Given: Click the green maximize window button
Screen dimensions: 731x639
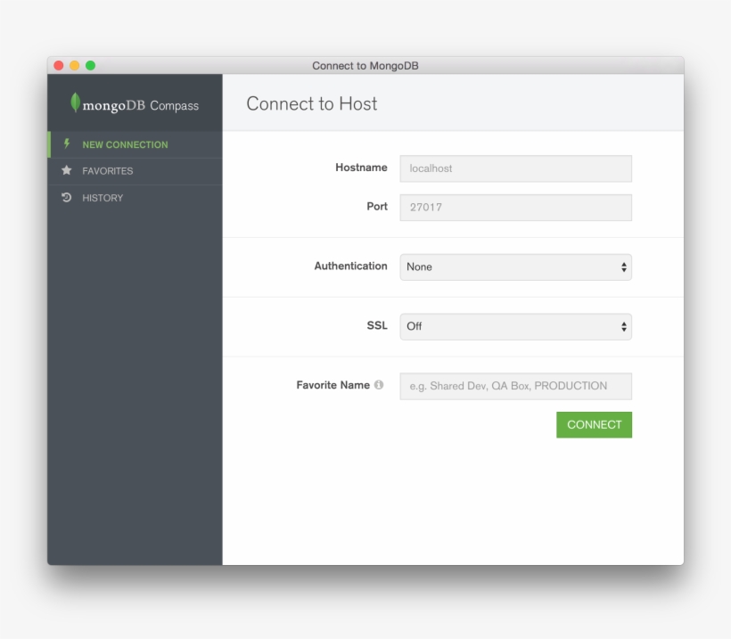Looking at the screenshot, I should (x=90, y=65).
